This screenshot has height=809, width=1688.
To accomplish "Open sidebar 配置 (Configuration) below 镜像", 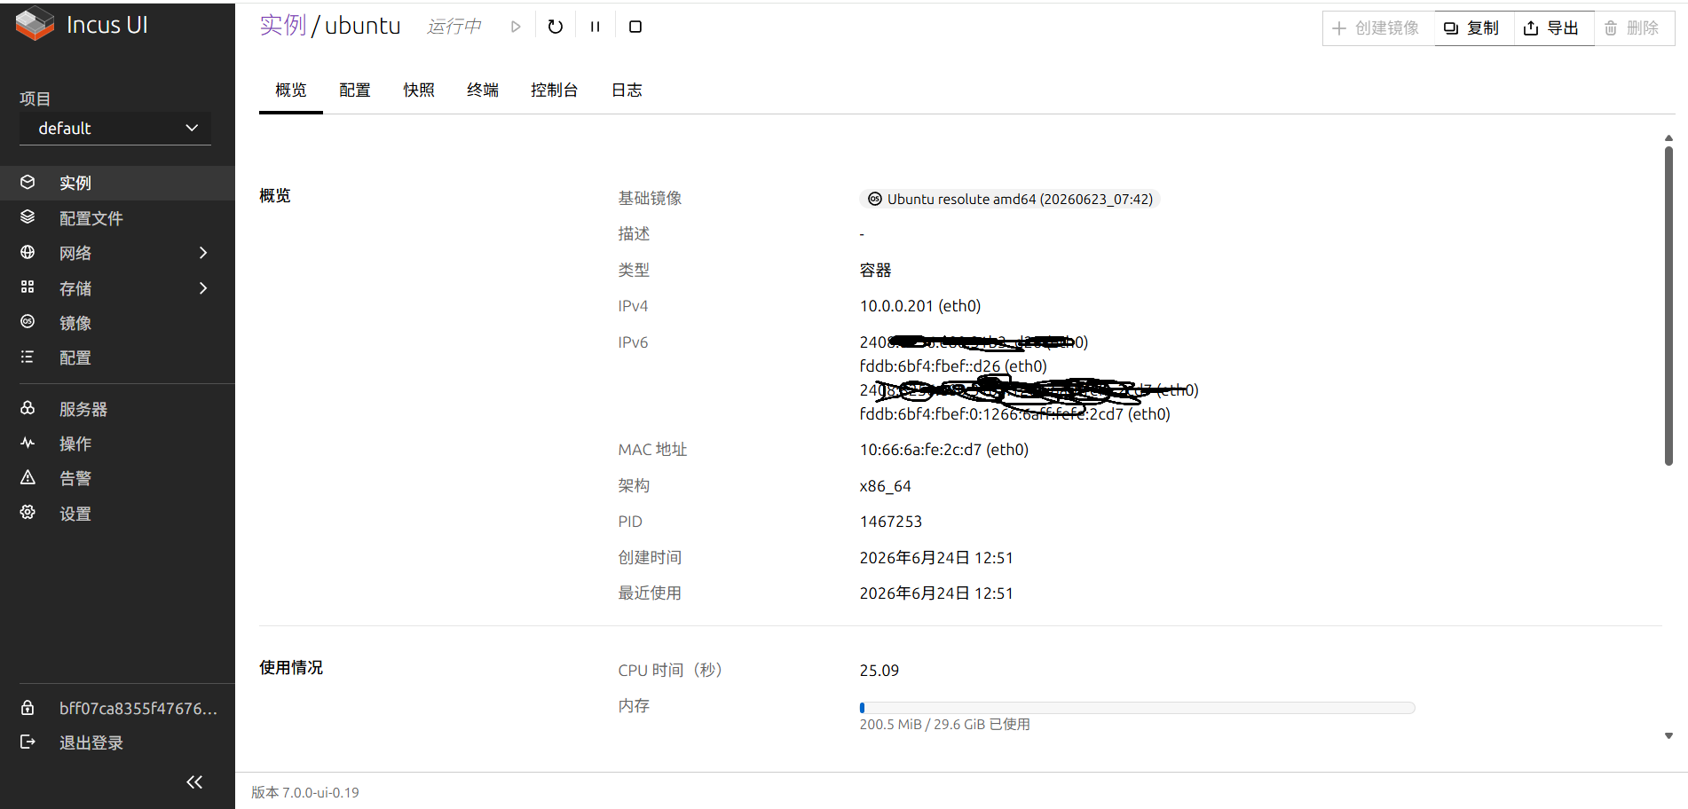I will point(117,357).
